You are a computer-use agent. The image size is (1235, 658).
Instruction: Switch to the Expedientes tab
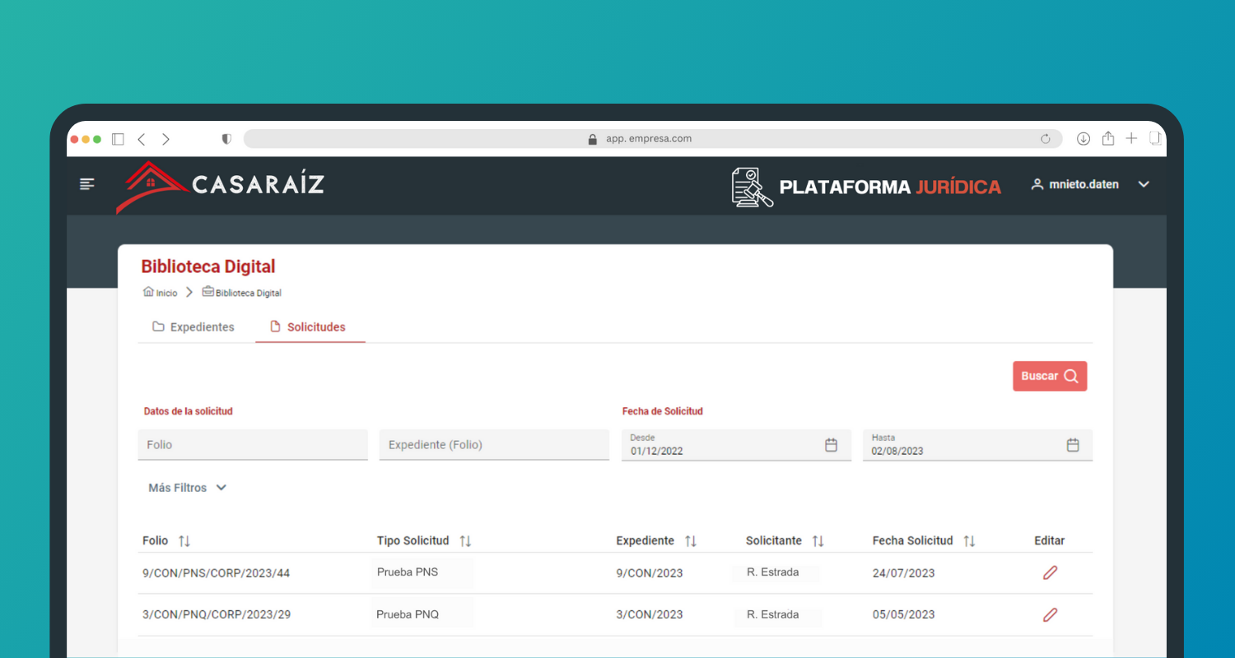coord(193,327)
